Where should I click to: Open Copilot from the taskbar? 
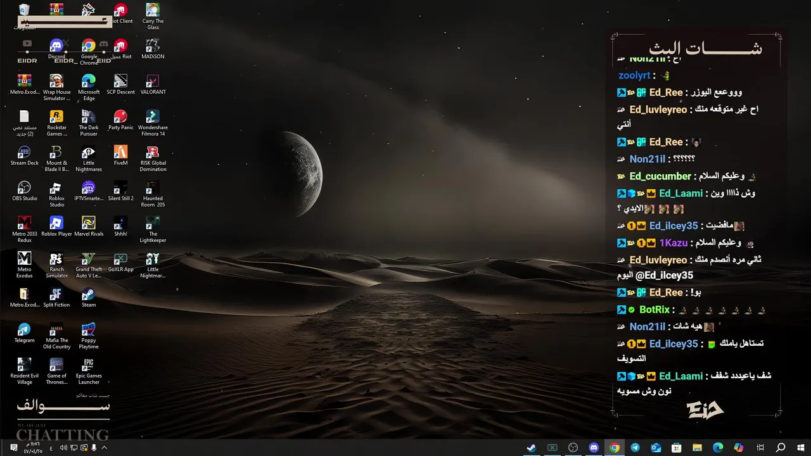pos(739,448)
